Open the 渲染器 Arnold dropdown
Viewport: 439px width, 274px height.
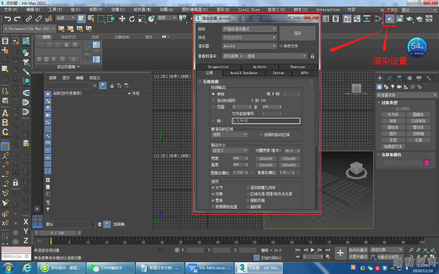click(249, 46)
